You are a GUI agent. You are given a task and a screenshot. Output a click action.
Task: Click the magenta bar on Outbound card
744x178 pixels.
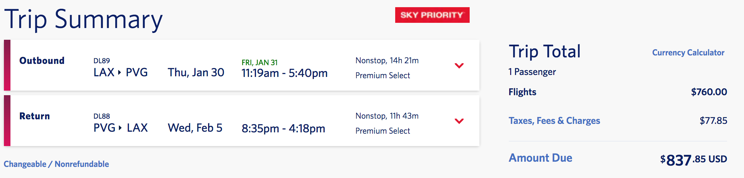pos(7,65)
